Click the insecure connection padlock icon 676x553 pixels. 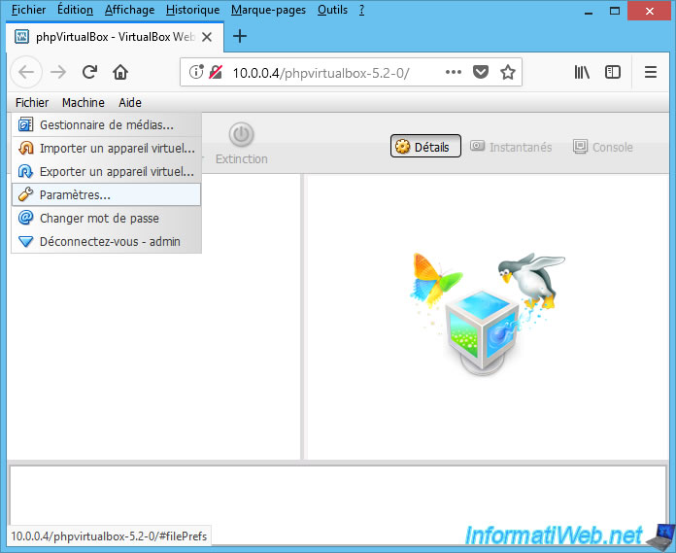(x=215, y=72)
